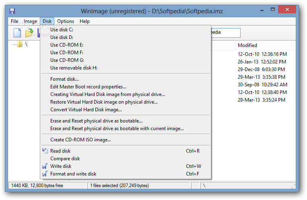Viewport: 307px width, 200px height.
Task: Click the 12-Oct-10 12:38:40 PM row
Action: coord(262,92)
